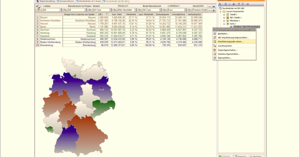Click the first icon in Komponenten toolbar
Image resolution: width=300 pixels, height=157 pixels.
point(220,4)
